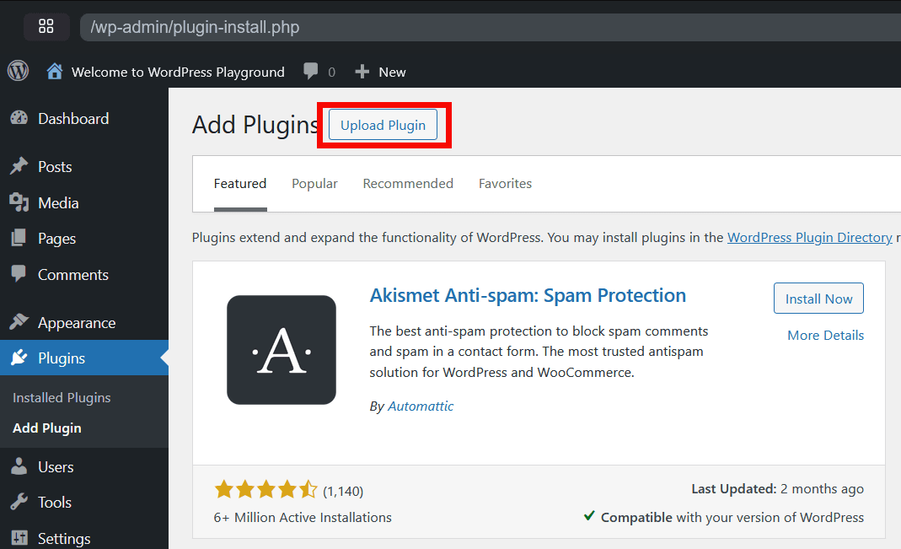Image resolution: width=901 pixels, height=549 pixels.
Task: Open More Details for Akismet
Action: point(825,336)
